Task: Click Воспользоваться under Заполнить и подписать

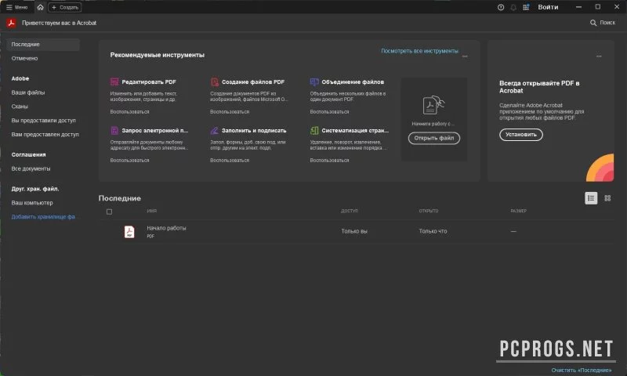Action: click(230, 161)
